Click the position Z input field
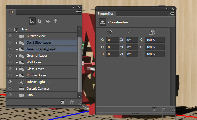 tap(112, 54)
